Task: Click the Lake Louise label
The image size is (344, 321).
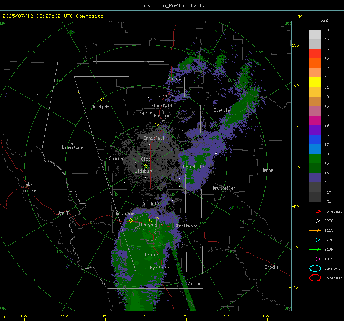Action: (29, 187)
